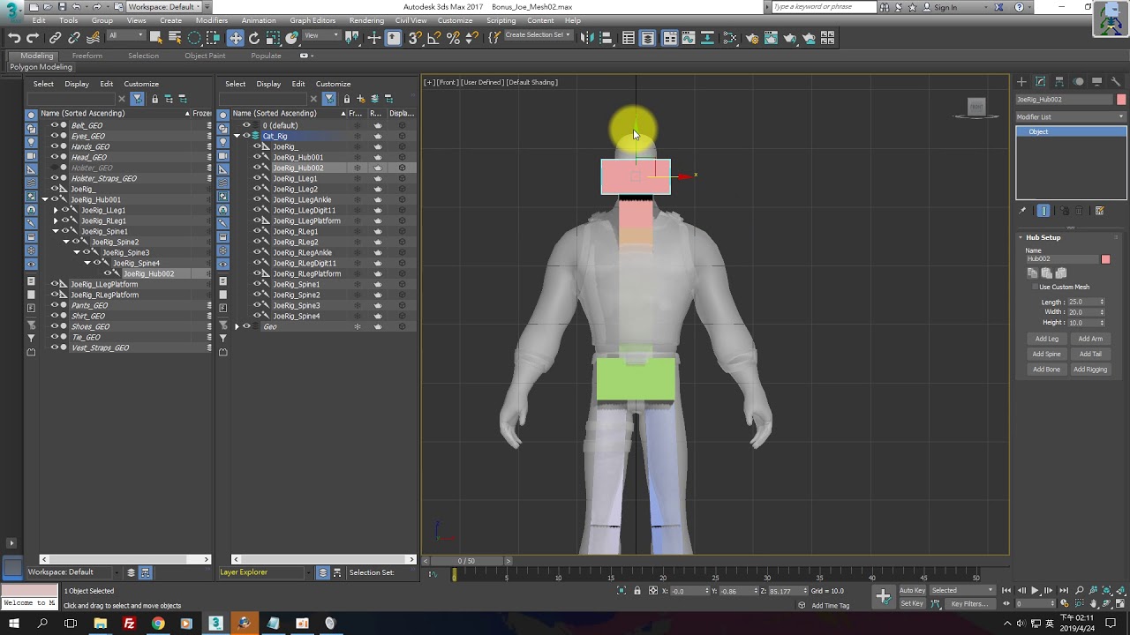Toggle visibility eye of Belt_GEO

[x=54, y=125]
